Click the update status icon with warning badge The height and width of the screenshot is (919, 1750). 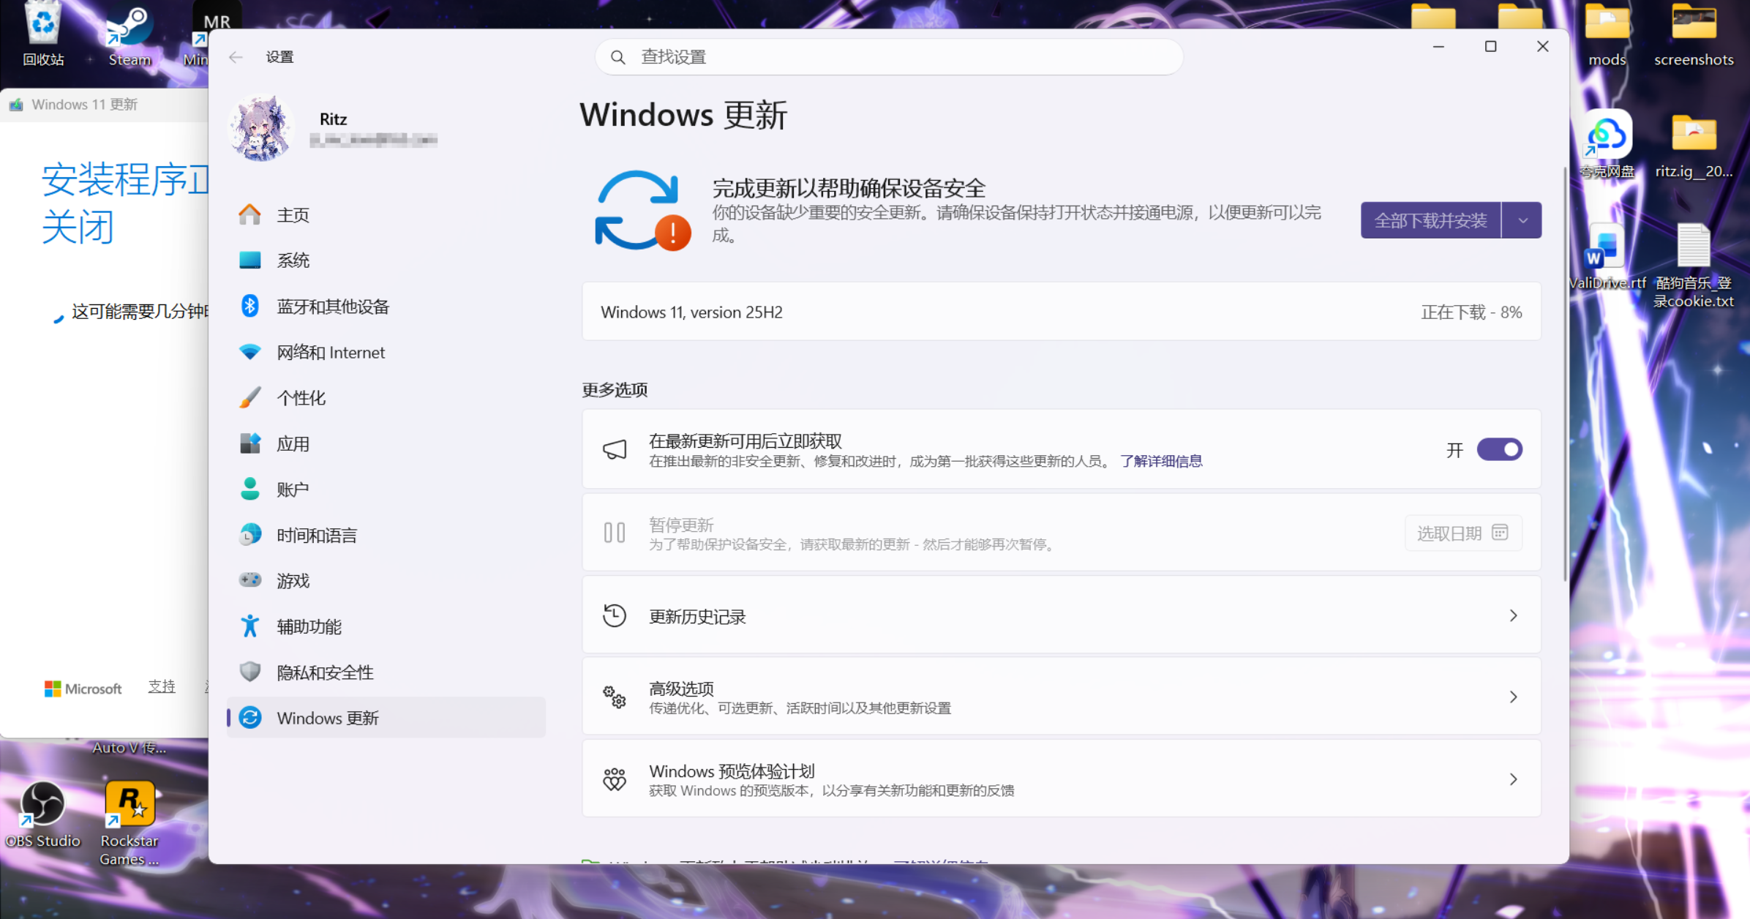click(x=642, y=211)
